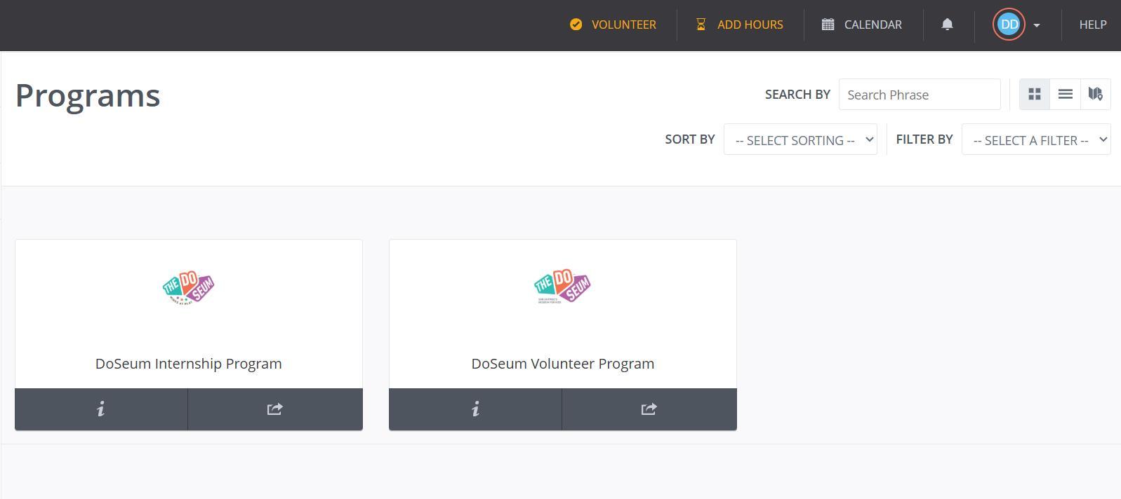Image resolution: width=1121 pixels, height=499 pixels.
Task: Click the DD user avatar
Action: click(1009, 25)
